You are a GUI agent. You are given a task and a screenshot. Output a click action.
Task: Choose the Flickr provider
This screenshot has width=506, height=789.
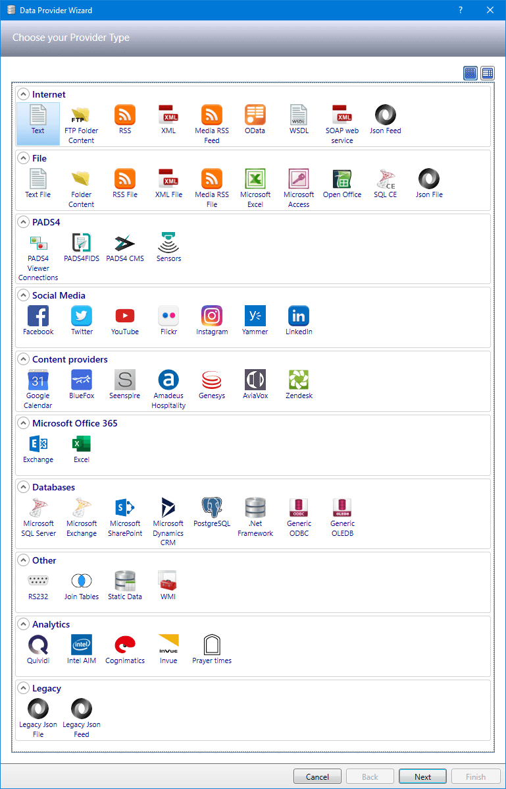pyautogui.click(x=168, y=321)
